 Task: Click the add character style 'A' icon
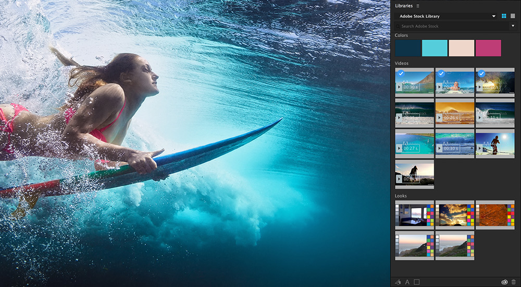407,282
